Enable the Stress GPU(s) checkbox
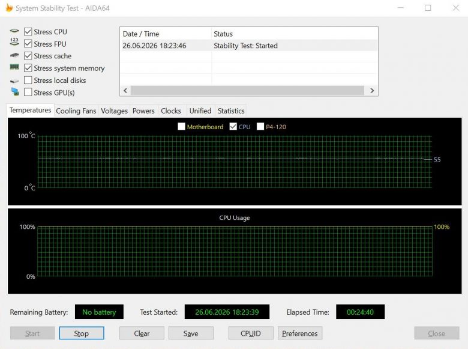Image resolution: width=468 pixels, height=349 pixels. pyautogui.click(x=28, y=93)
